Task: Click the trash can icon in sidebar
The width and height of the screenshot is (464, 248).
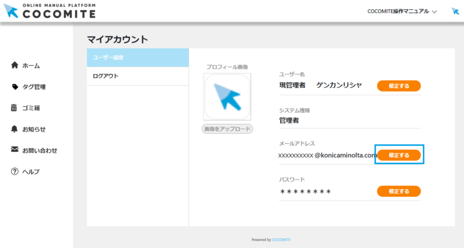Action: click(15, 108)
